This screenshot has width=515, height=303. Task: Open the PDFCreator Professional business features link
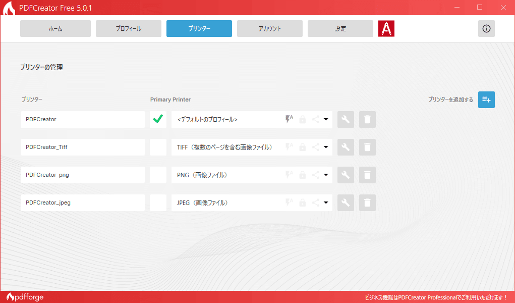[x=436, y=297]
